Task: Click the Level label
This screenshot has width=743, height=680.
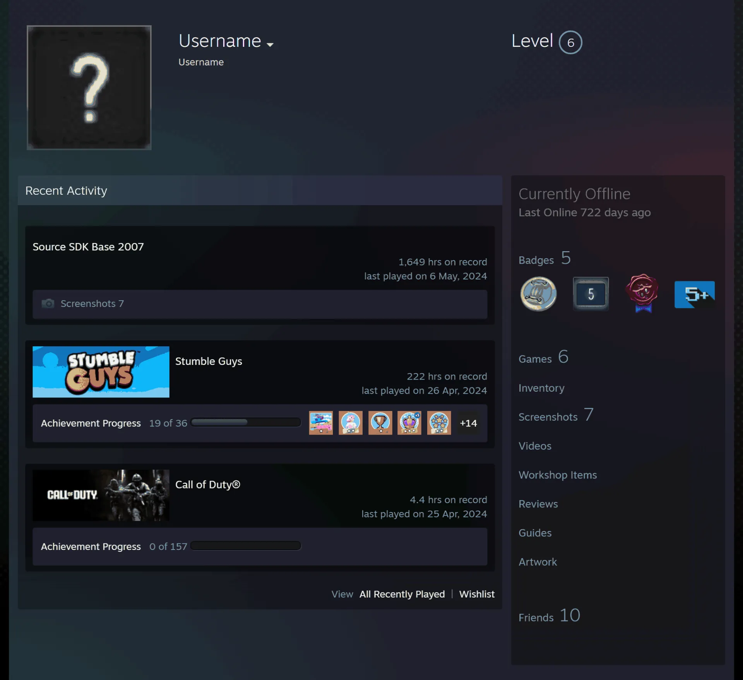Action: point(532,41)
